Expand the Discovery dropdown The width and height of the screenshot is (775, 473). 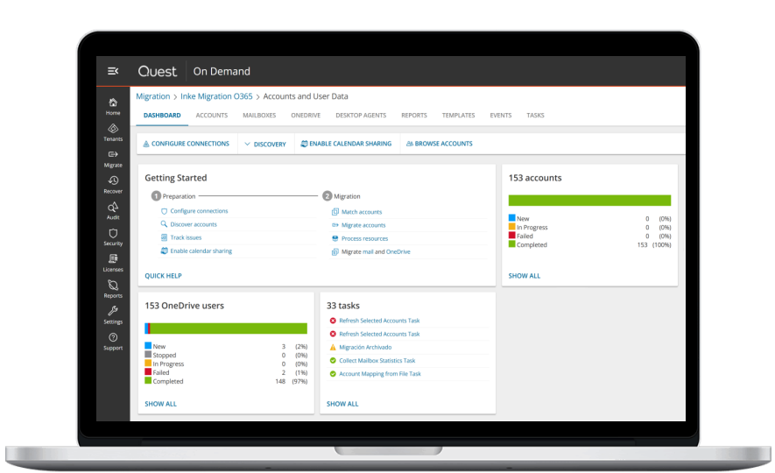tap(265, 144)
